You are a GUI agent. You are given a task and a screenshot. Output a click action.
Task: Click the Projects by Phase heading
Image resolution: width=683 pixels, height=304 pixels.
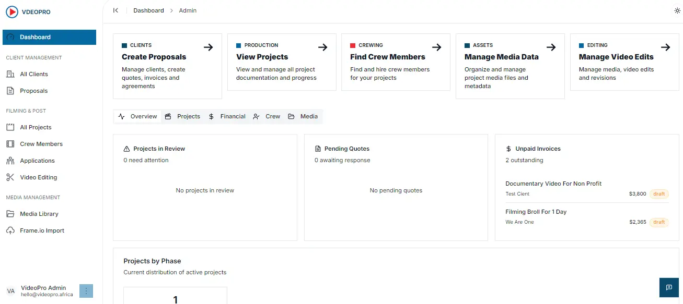(152, 261)
